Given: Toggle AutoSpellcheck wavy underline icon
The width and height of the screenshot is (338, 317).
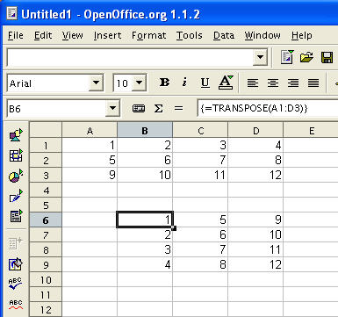Looking at the screenshot, I should 16,305.
